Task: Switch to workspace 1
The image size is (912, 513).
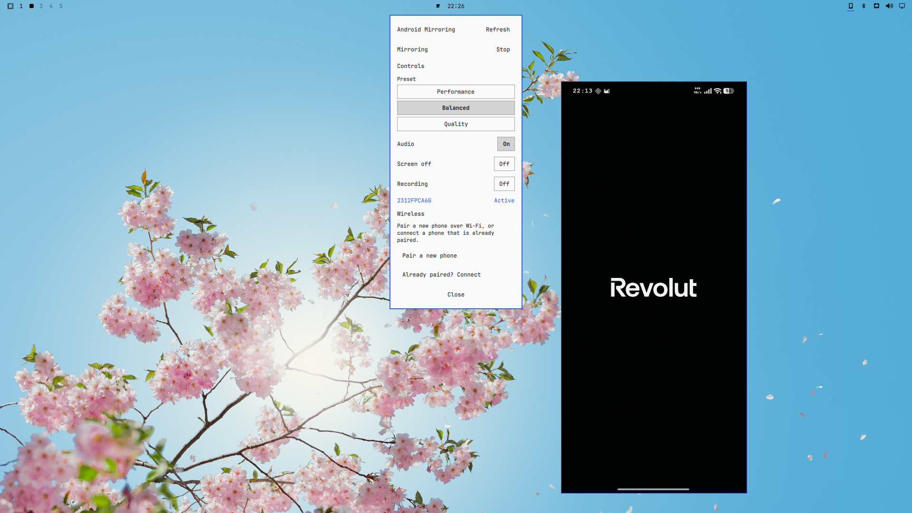Action: (x=21, y=6)
